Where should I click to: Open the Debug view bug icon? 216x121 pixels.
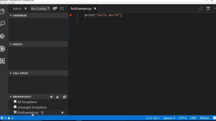[2, 48]
